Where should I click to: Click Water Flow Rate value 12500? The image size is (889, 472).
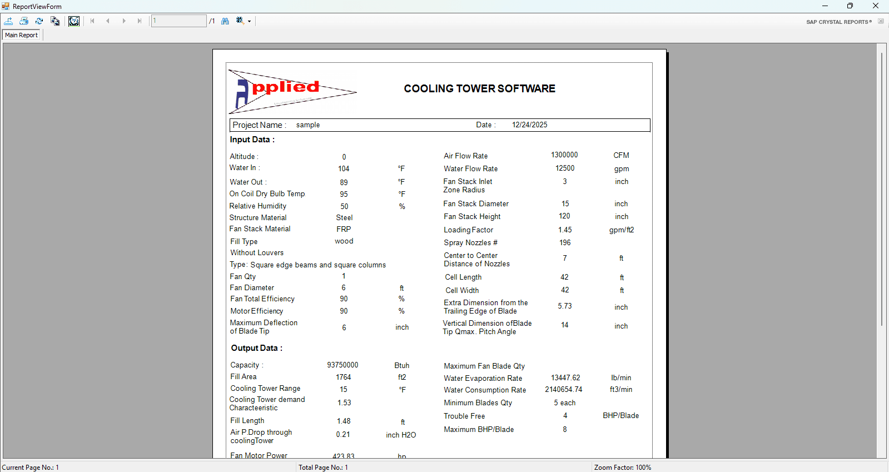pyautogui.click(x=565, y=168)
